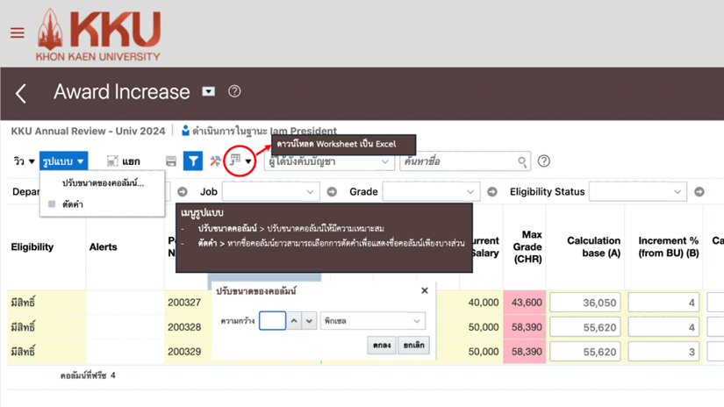Select ปรับขนาดของคอลัมน์ menu item
724x407 pixels.
tap(103, 182)
